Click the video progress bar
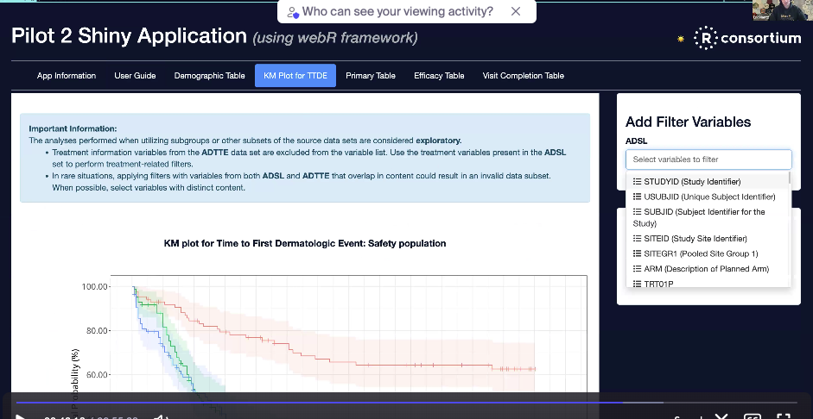This screenshot has width=813, height=419. pyautogui.click(x=346, y=402)
